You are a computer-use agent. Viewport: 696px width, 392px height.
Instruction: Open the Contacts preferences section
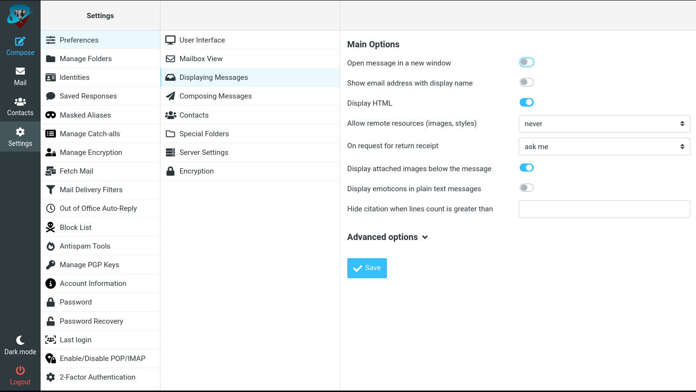tap(250, 115)
